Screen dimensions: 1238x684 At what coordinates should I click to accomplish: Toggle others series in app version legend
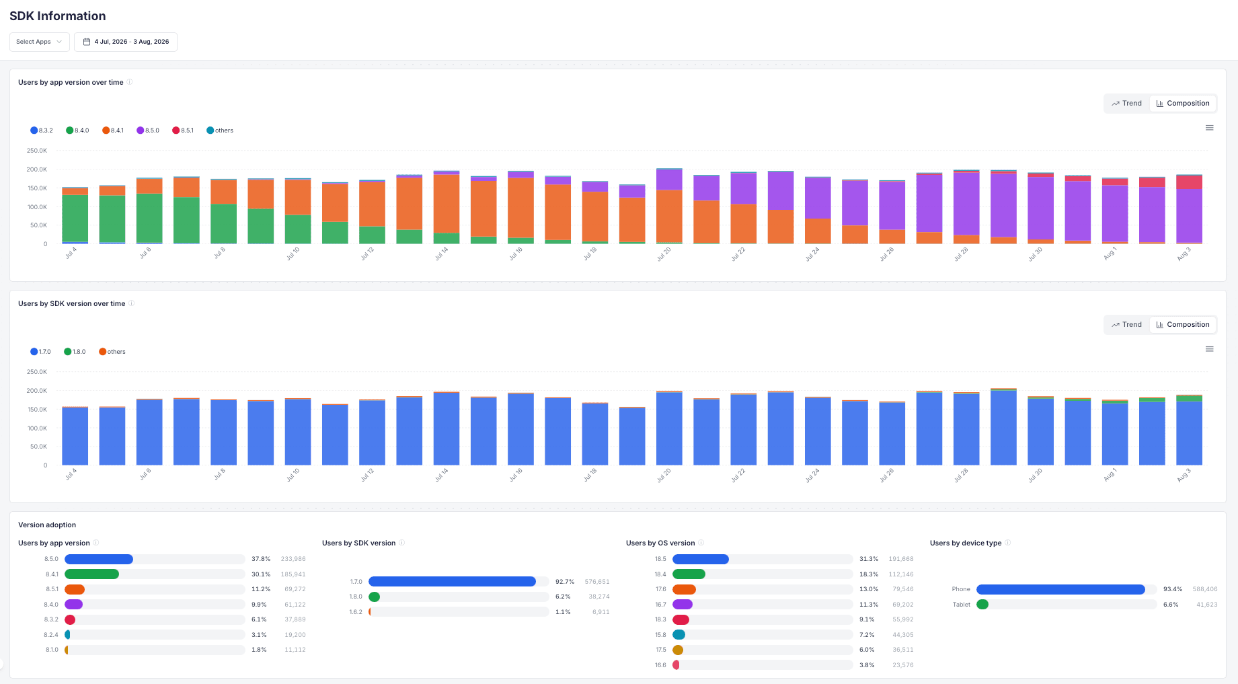(x=220, y=130)
